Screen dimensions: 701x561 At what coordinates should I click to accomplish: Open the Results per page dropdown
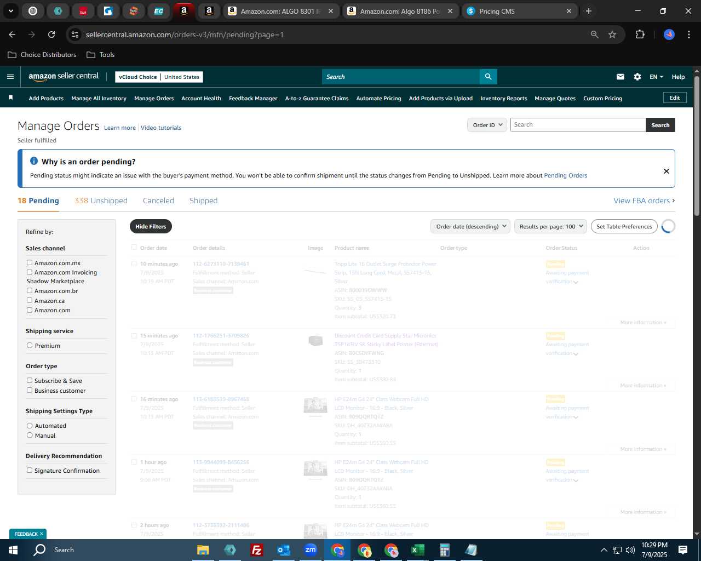point(550,226)
